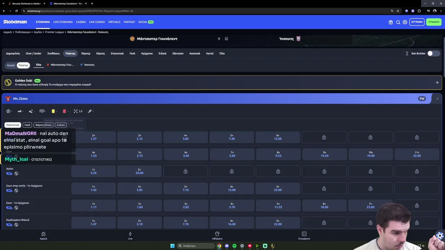Screen dimensions: 445x250
Task: Click the swap icon under Κερδισμένα Φάουλ
Action: click(16, 225)
